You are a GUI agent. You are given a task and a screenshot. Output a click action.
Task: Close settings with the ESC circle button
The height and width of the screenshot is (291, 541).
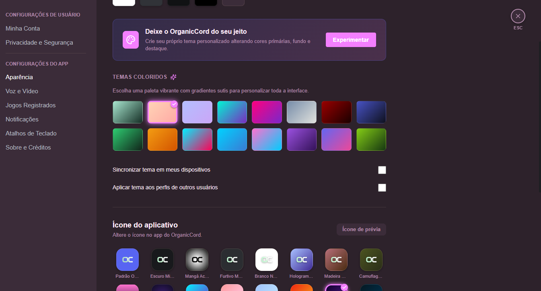518,16
